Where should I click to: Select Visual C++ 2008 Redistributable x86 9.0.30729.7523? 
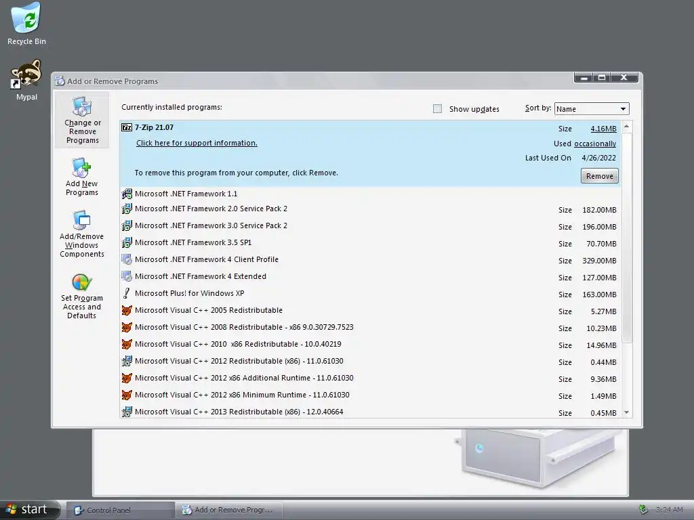tap(370, 328)
